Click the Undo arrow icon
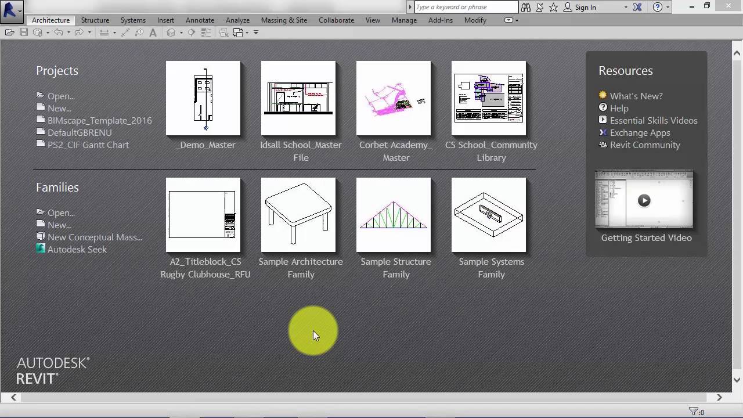Image resolution: width=743 pixels, height=418 pixels. coord(58,33)
